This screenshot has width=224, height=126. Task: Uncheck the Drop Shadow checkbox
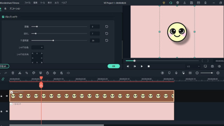[3, 17]
